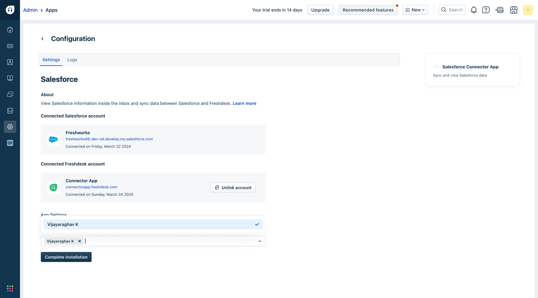Remove the Vijayaraghav K tag
The height and width of the screenshot is (298, 538).
tap(80, 241)
